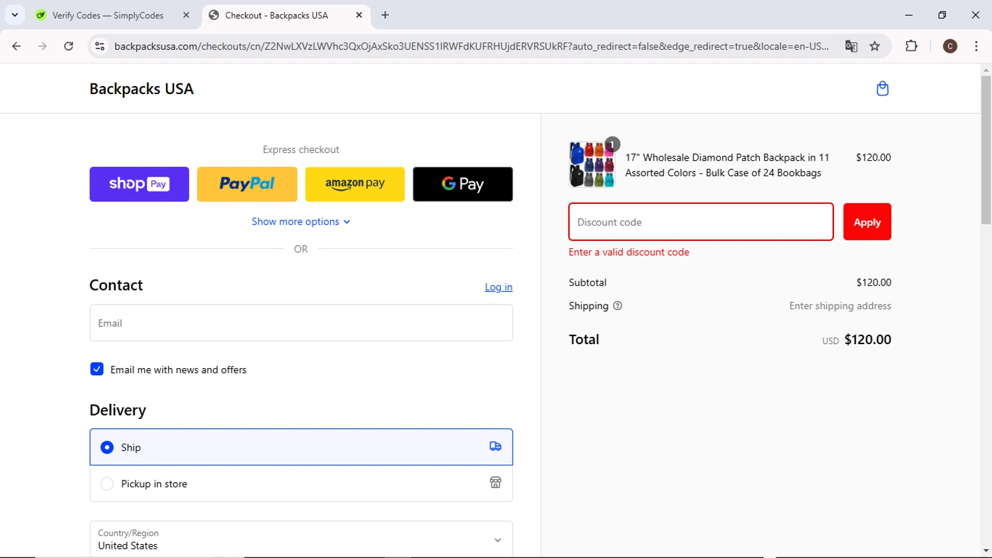Open the Chrome three-dot menu
992x558 pixels.
(x=976, y=46)
